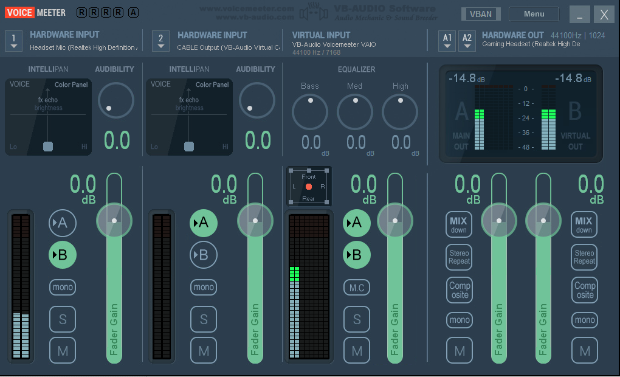
Task: Click Audibility knob on Input 1
Action: [x=116, y=100]
